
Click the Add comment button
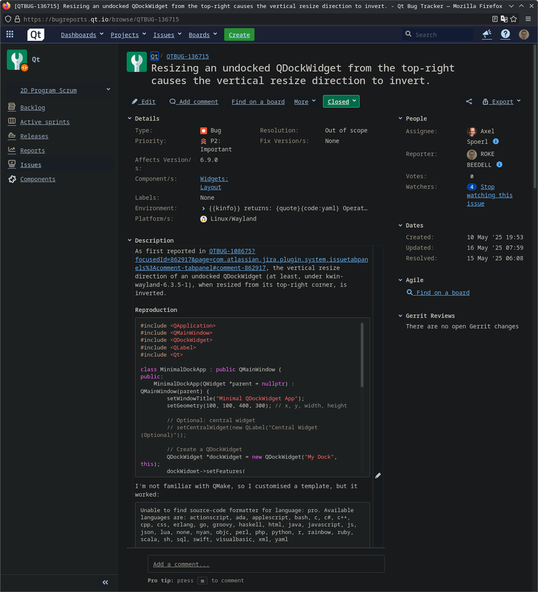(194, 101)
